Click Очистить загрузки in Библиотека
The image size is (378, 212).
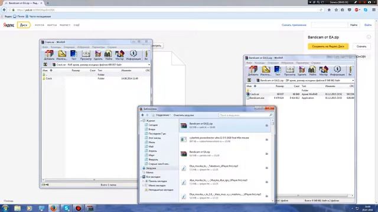pos(184,115)
